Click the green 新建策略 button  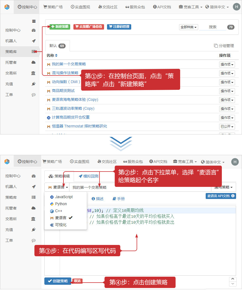click(x=60, y=27)
